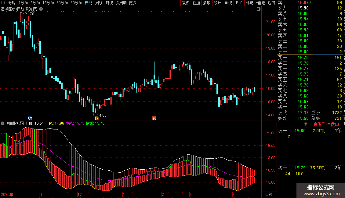Click the 回 marker below the chart low
Viewport: 345px width, 198px height.
coord(97,118)
